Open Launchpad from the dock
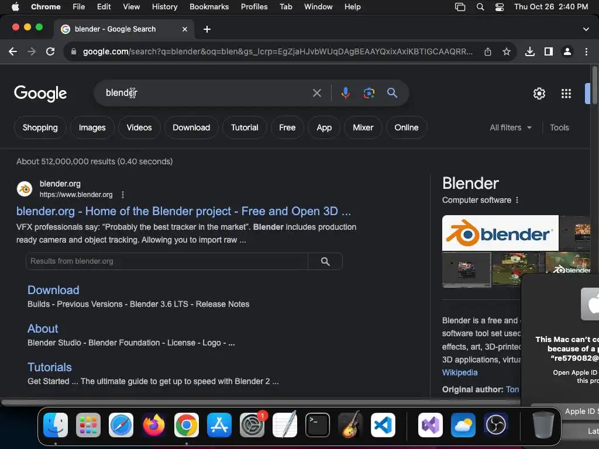599x449 pixels. (88, 425)
